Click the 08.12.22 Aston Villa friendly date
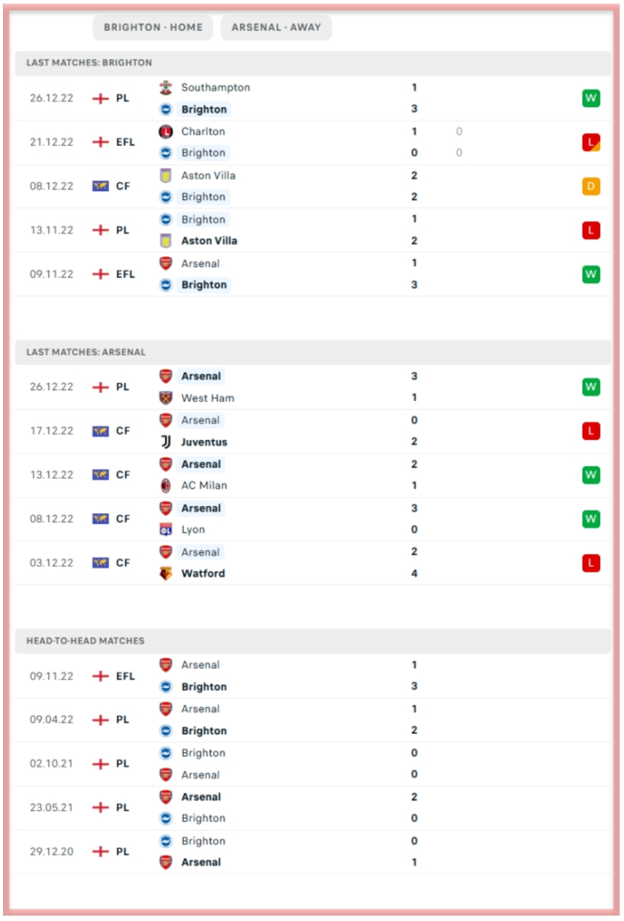 51,186
